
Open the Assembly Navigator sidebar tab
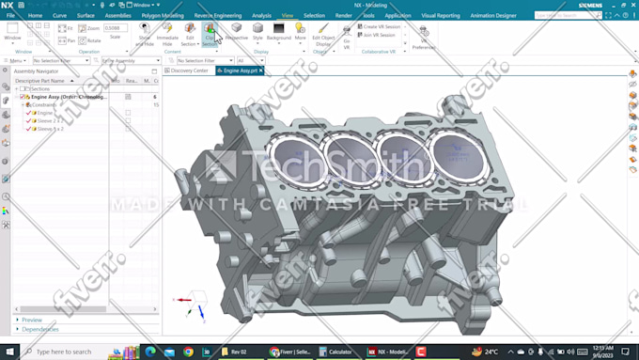coord(6,101)
